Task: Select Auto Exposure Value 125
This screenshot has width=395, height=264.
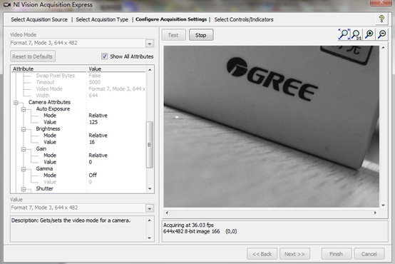Action: coord(93,122)
